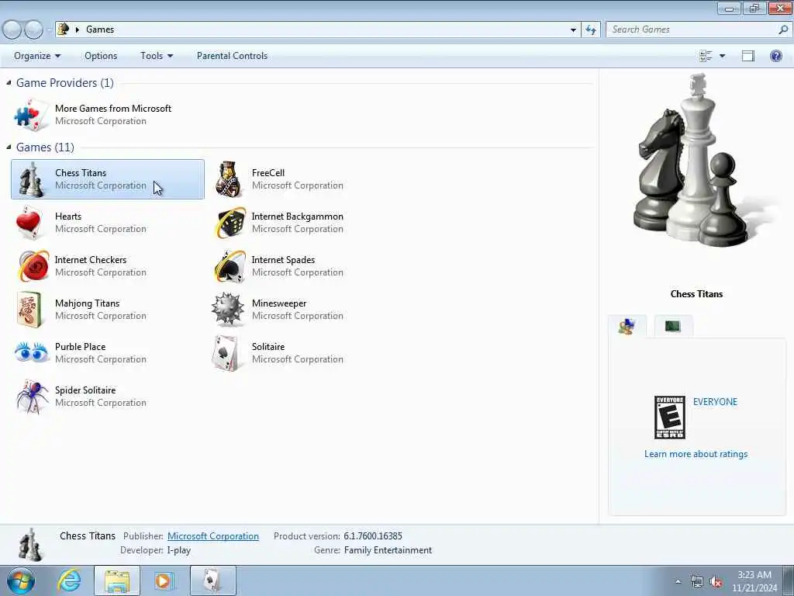Toggle the preview pane icon
The height and width of the screenshot is (596, 794).
[x=748, y=56]
